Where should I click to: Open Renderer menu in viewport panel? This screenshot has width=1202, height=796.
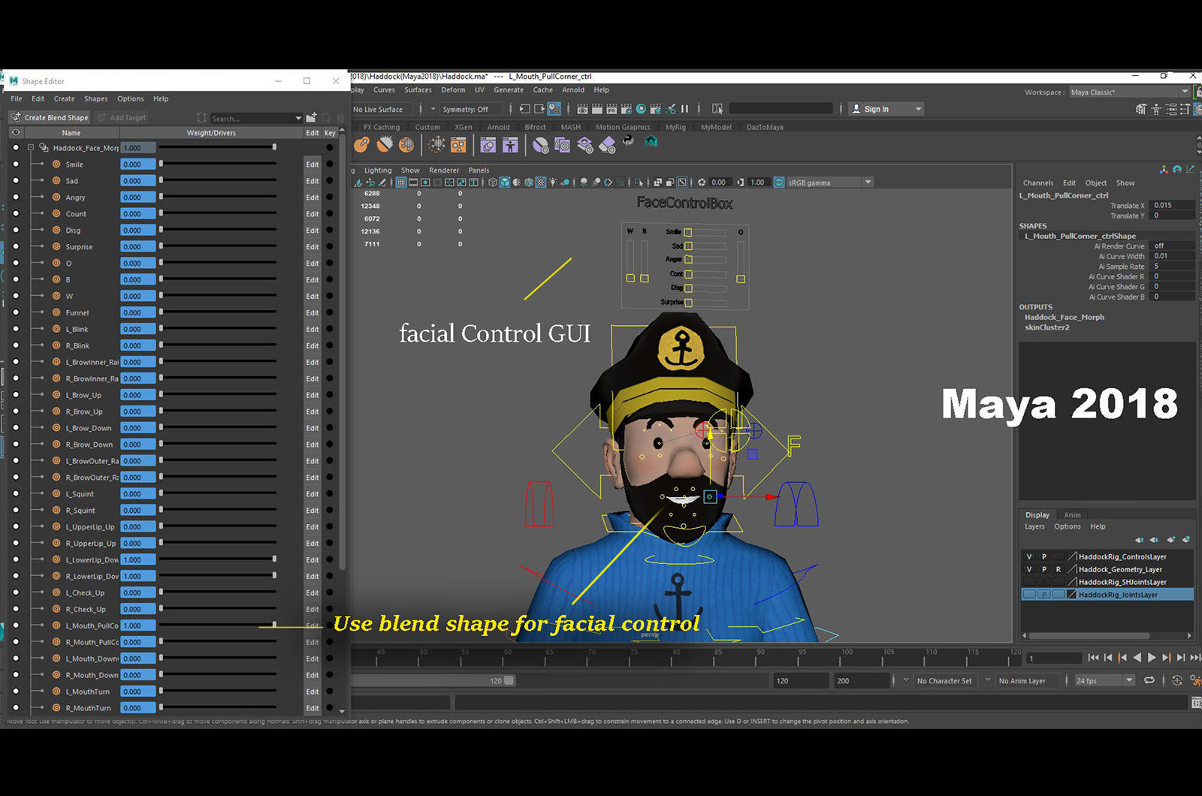click(x=444, y=170)
